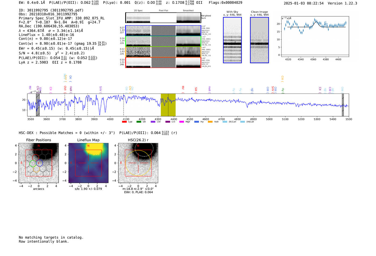Click the green fiber circle in Fiber Positions

33,163
